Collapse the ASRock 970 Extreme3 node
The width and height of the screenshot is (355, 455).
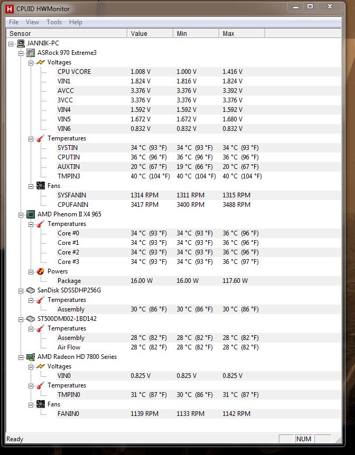[x=21, y=54]
